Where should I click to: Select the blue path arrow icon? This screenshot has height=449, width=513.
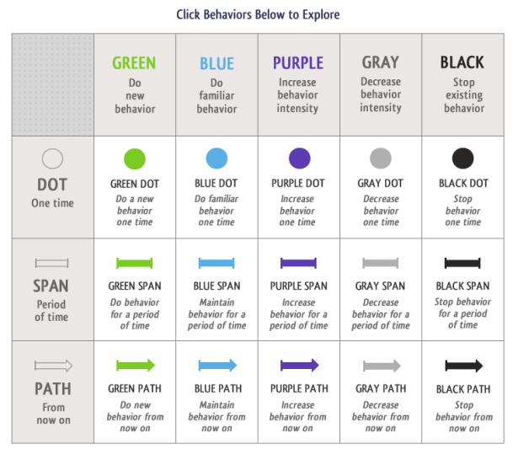[x=217, y=366]
